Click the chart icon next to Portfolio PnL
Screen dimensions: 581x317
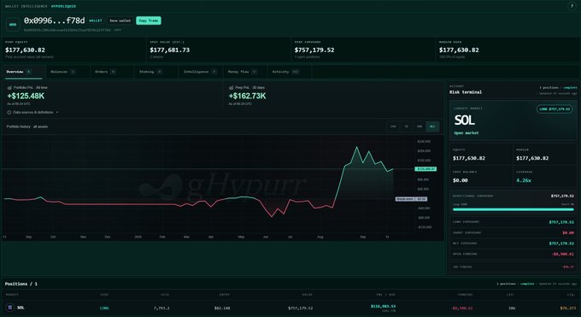[9, 87]
